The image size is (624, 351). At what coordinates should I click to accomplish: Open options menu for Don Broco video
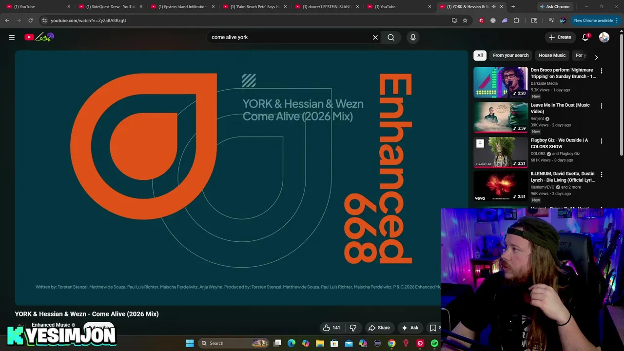coord(601,71)
